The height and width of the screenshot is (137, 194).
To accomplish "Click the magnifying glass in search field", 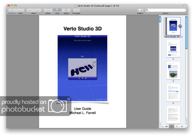I will pyautogui.click(x=147, y=10).
